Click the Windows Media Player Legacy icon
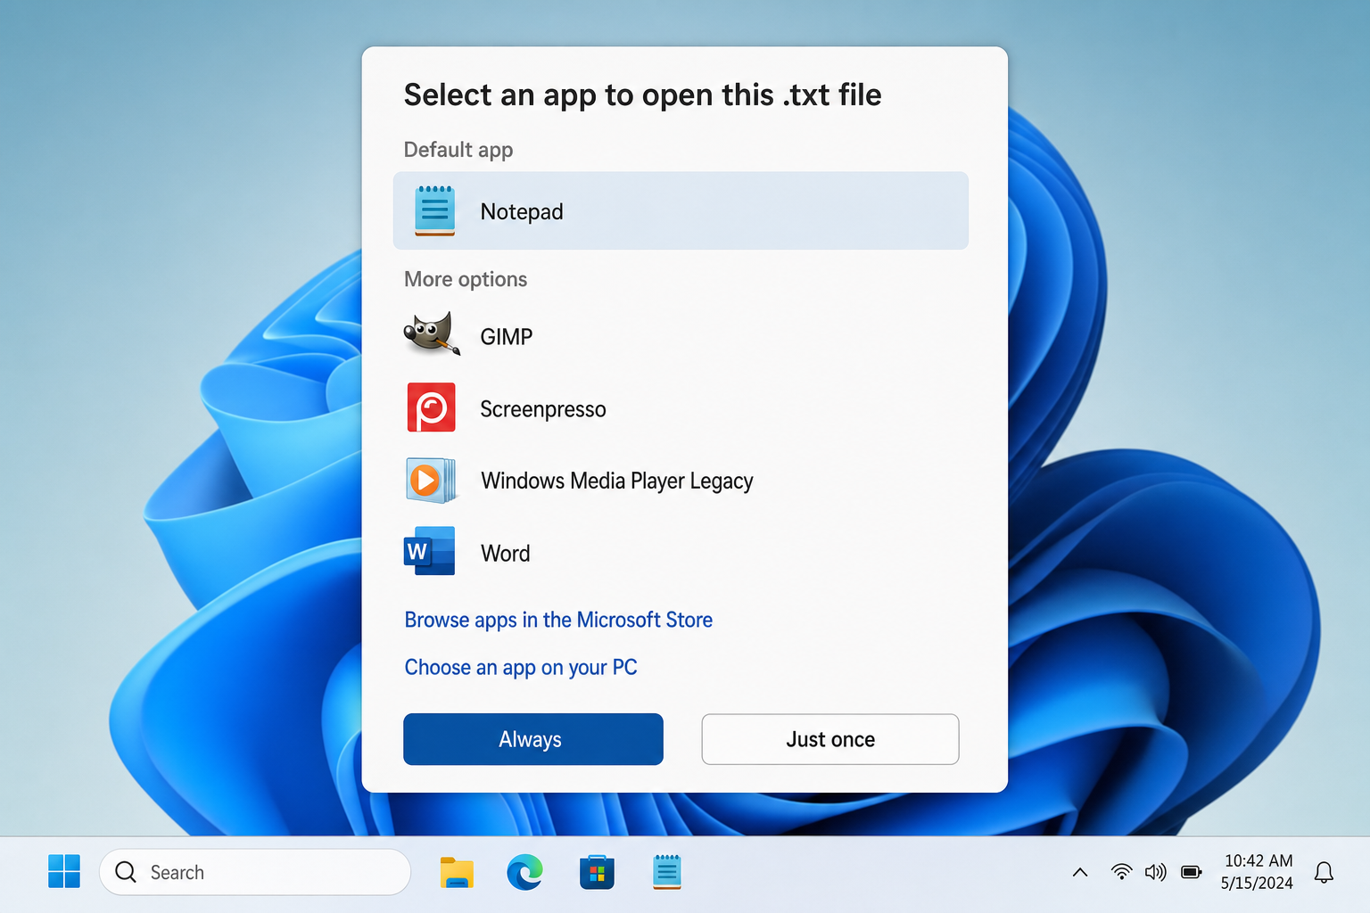Viewport: 1370px width, 913px height. [x=432, y=480]
